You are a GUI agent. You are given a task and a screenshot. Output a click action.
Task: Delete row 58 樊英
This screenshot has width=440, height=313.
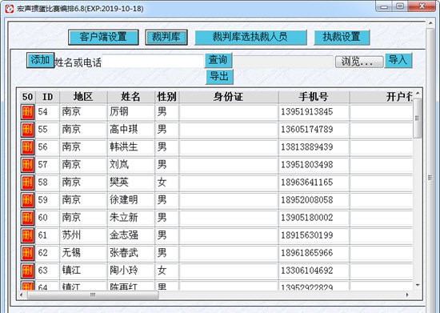coord(27,183)
